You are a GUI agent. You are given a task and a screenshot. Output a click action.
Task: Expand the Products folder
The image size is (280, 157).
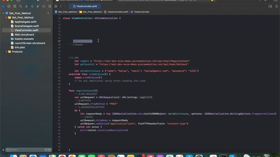[x=6, y=51]
